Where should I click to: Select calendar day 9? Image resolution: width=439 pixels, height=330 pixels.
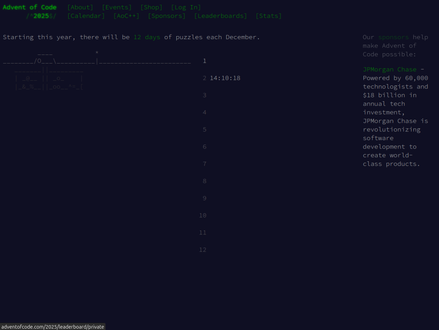pyautogui.click(x=205, y=198)
